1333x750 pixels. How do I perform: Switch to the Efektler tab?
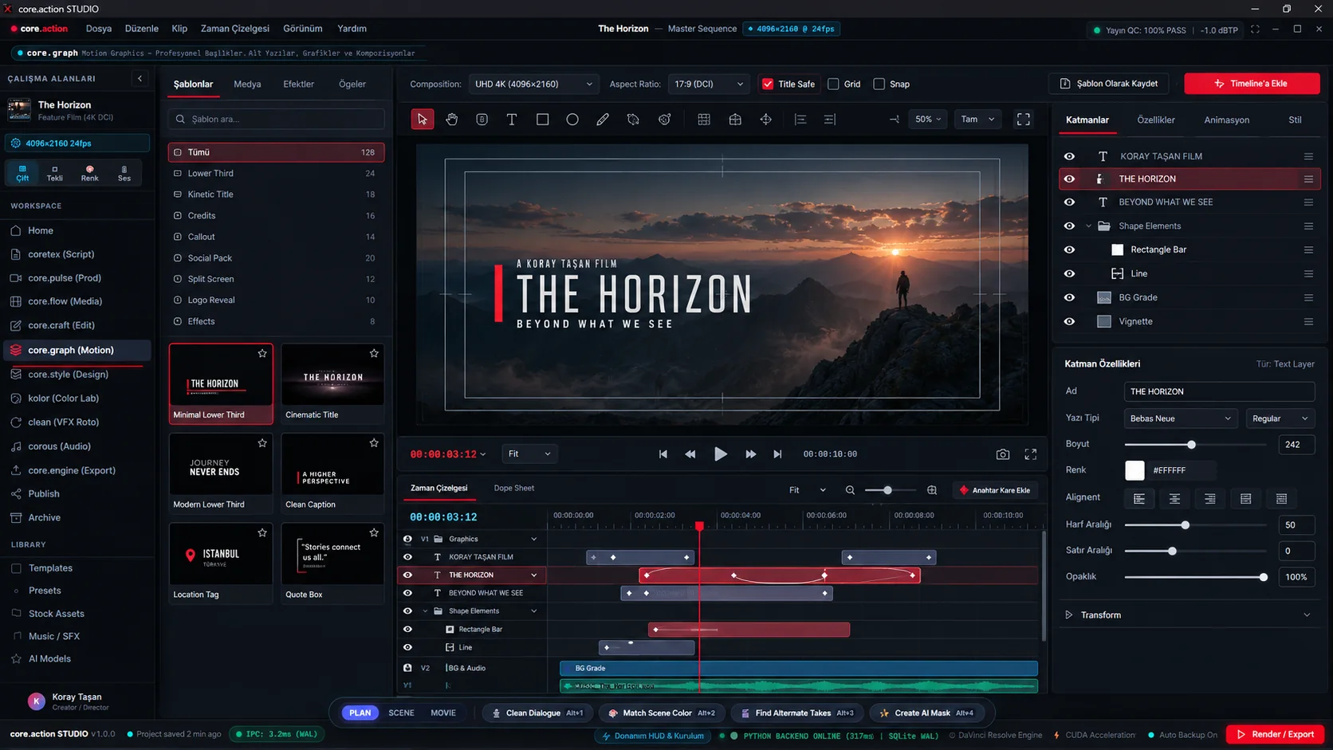(298, 84)
